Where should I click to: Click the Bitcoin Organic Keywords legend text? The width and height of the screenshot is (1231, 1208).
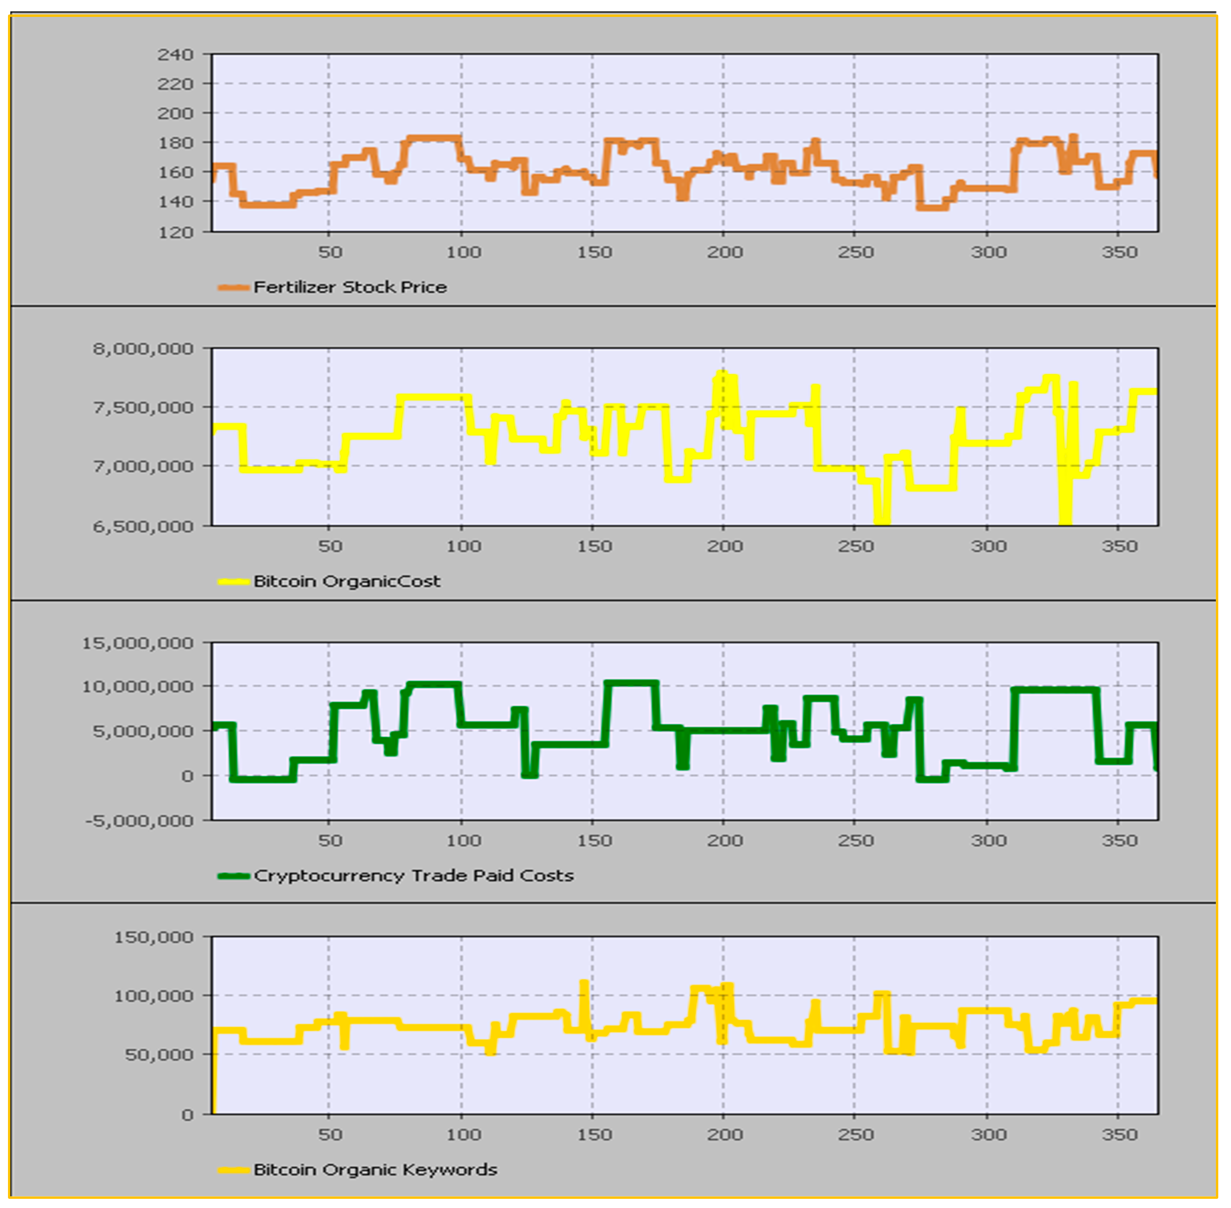point(375,1169)
